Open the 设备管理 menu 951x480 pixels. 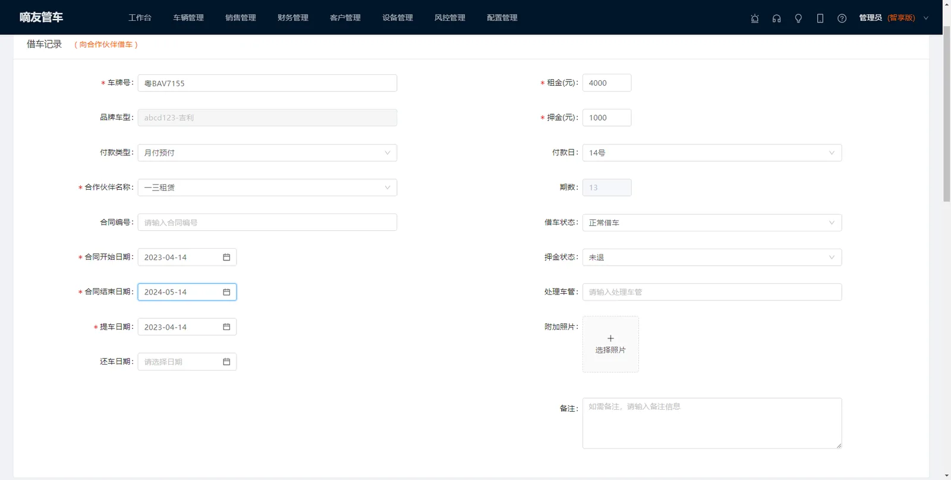pyautogui.click(x=398, y=18)
